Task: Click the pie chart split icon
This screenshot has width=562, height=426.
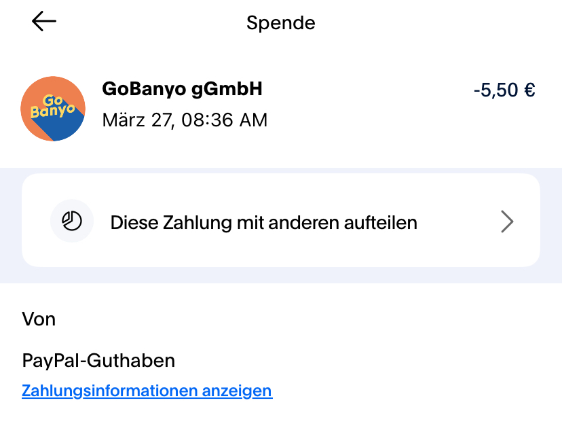Action: coord(72,221)
